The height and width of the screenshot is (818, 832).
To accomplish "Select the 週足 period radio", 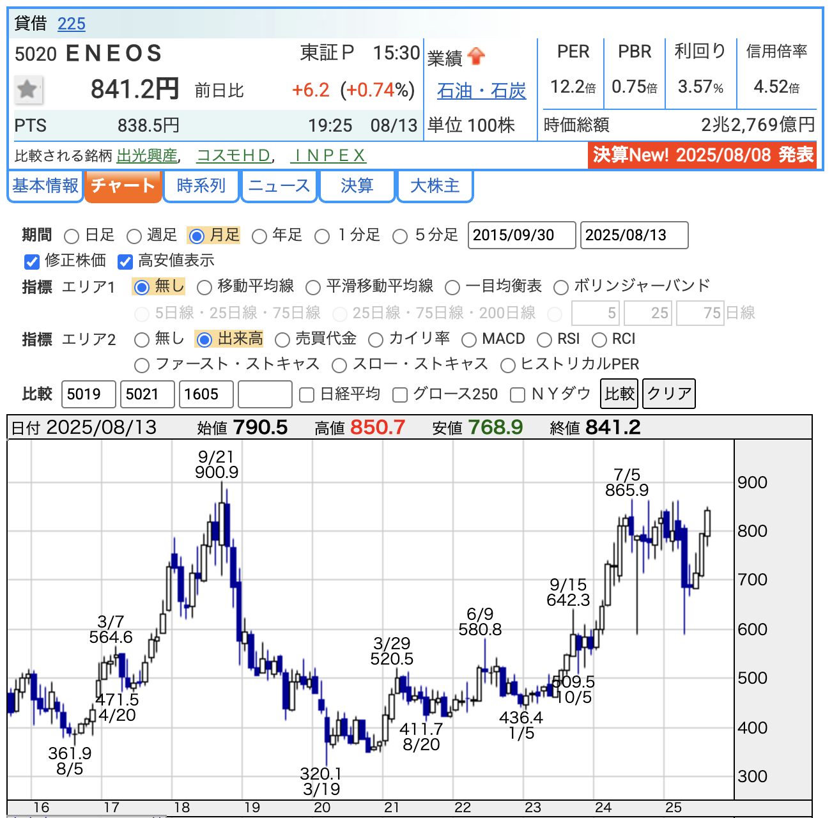I will point(134,236).
